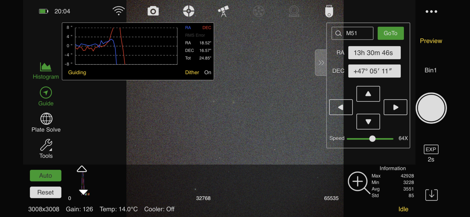Screen dimensions: 470x217
Task: Change the Preview capture mode
Action: pos(431,41)
